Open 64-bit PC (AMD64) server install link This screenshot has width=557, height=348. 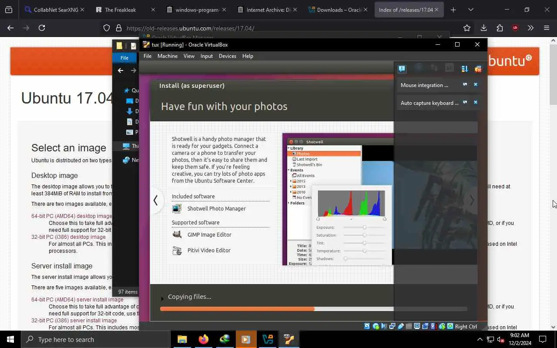77,299
